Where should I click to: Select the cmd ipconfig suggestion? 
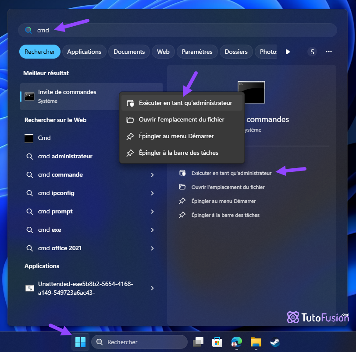pyautogui.click(x=85, y=193)
